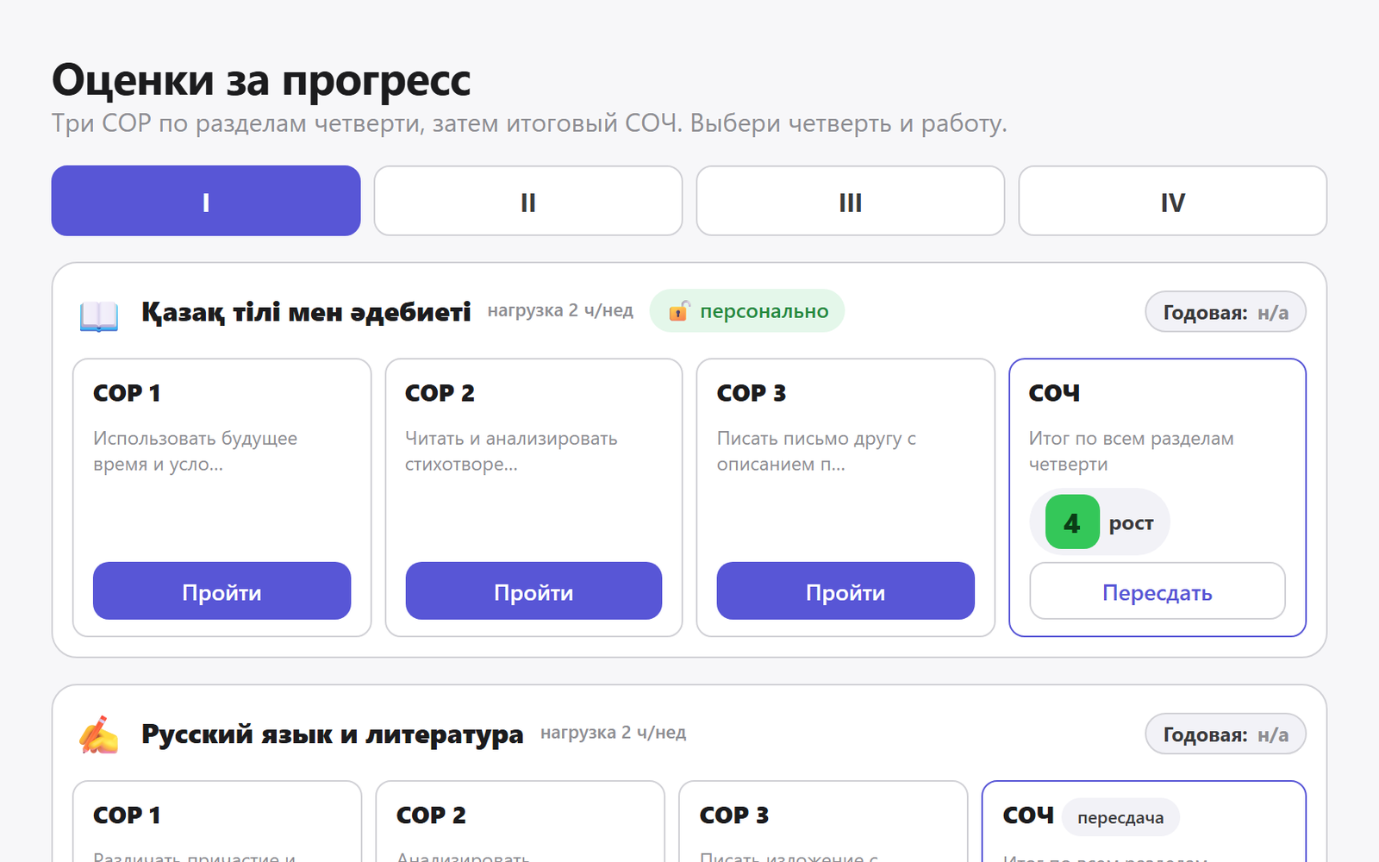Switch to quarter III tab
Image resolution: width=1379 pixels, height=862 pixels.
click(851, 201)
